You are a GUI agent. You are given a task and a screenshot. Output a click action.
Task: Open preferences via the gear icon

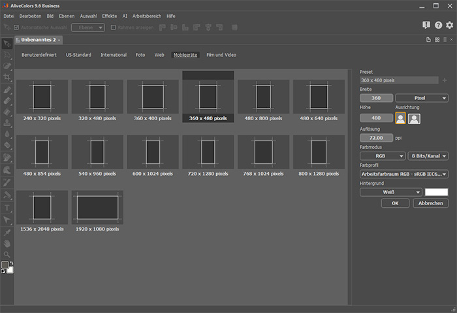[x=450, y=25]
